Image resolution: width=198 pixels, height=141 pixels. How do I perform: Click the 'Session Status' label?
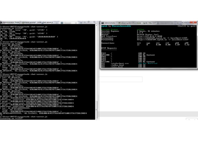tap(109, 29)
